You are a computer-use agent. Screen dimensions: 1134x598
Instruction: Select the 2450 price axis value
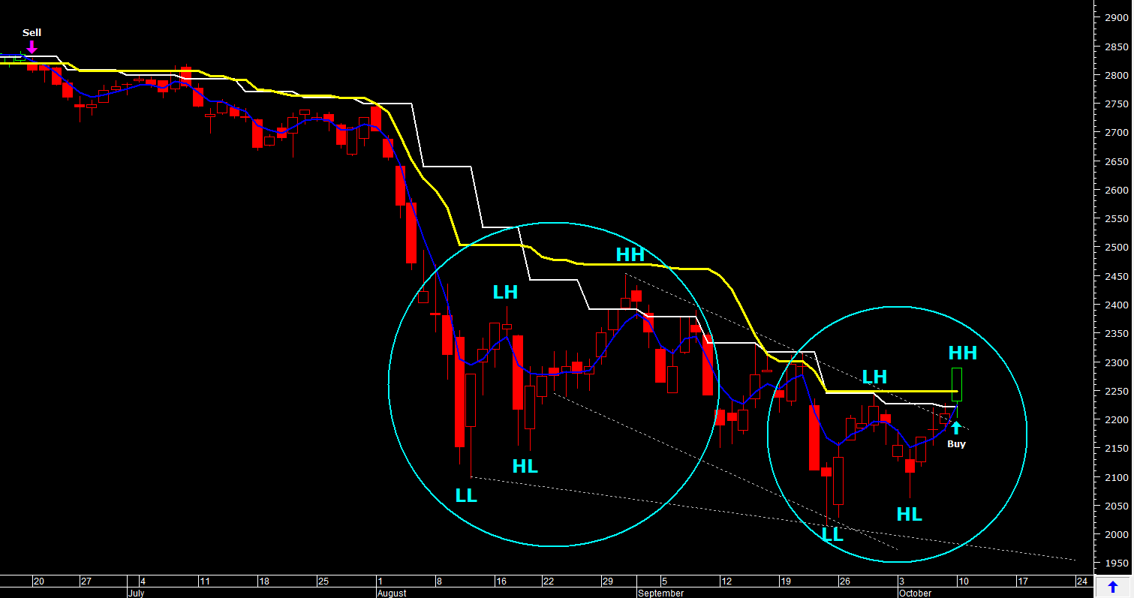(x=1116, y=276)
